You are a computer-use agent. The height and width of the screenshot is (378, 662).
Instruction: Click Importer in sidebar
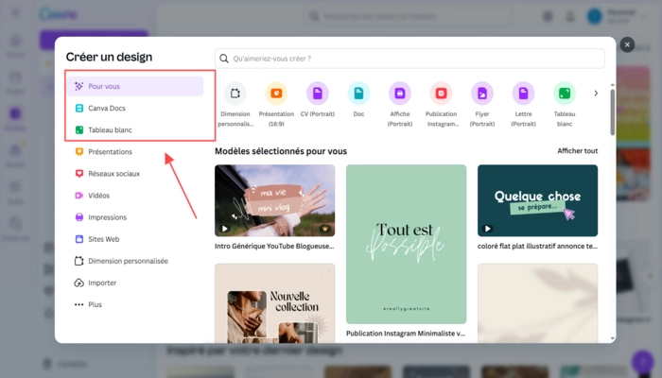(135, 283)
